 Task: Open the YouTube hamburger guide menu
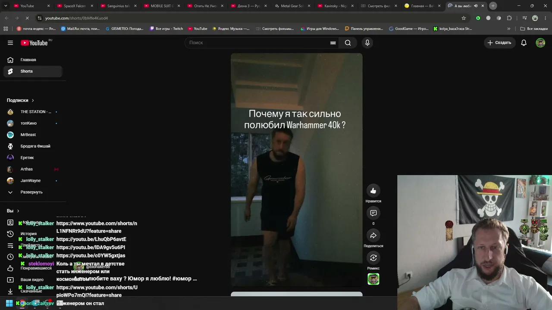10,43
